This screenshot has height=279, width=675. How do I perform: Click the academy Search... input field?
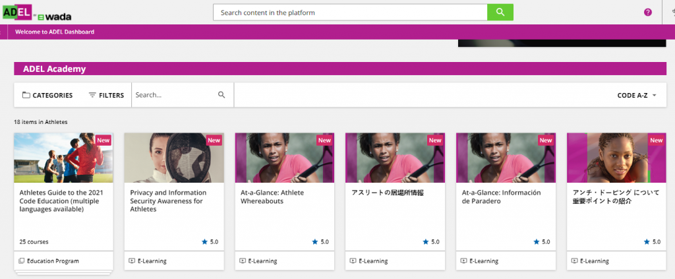pyautogui.click(x=175, y=95)
